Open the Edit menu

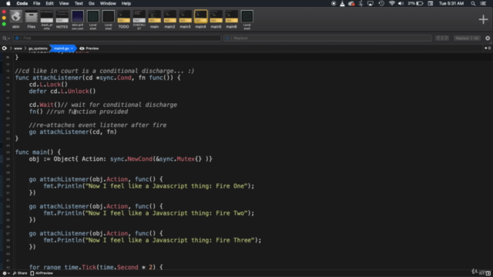(x=49, y=3)
